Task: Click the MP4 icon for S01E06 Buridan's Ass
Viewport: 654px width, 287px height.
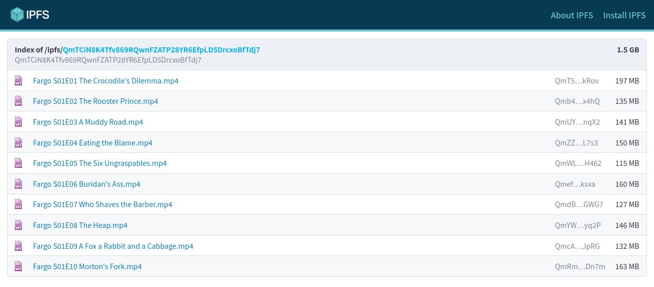Action: pyautogui.click(x=18, y=184)
